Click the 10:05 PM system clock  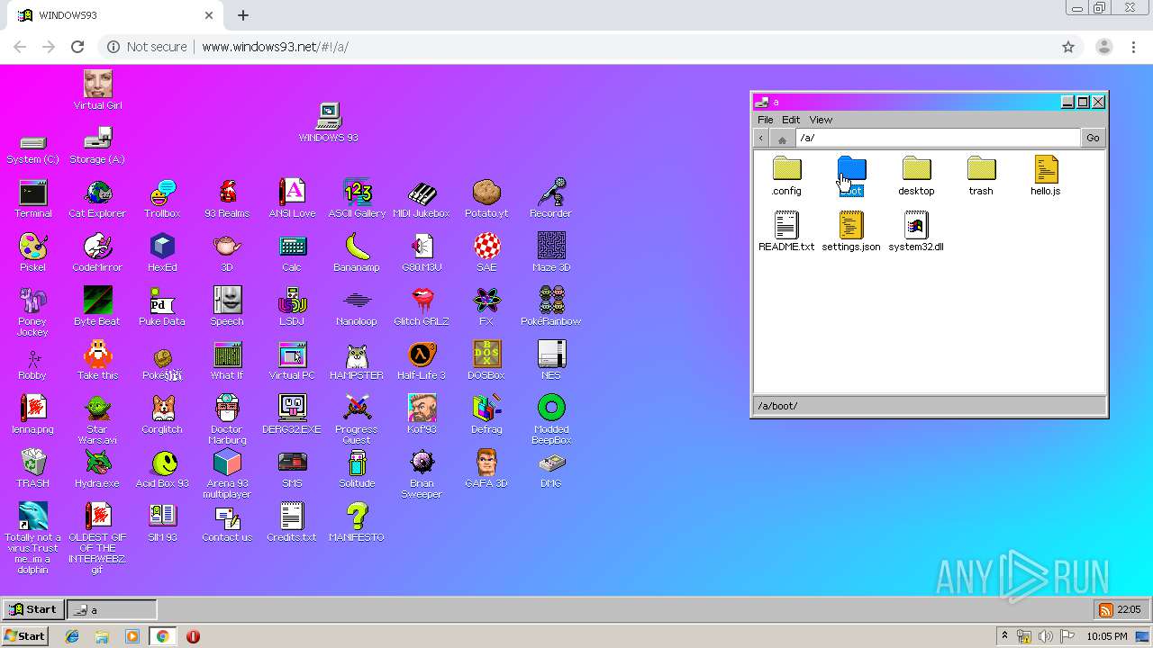point(1107,636)
